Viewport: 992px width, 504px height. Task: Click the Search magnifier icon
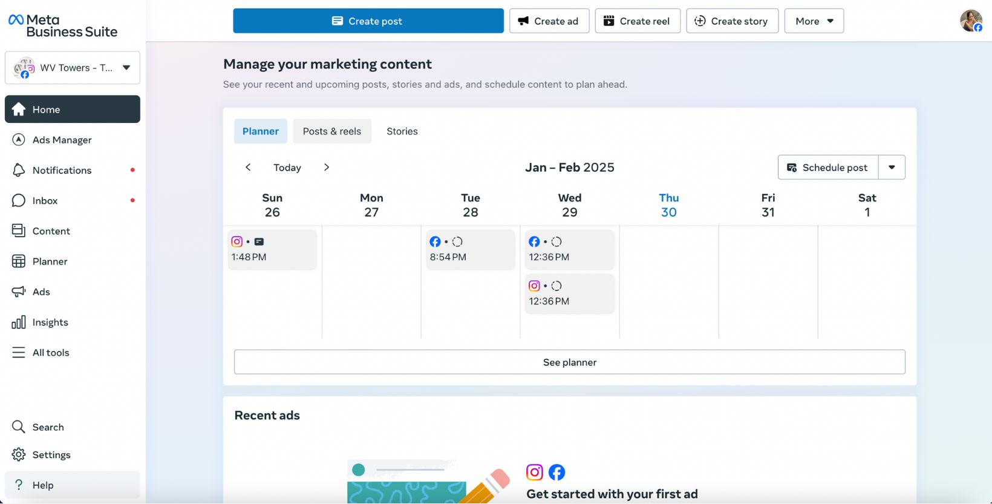pyautogui.click(x=19, y=427)
